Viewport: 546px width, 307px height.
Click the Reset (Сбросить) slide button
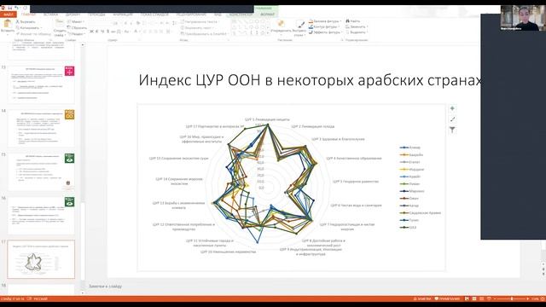click(x=77, y=27)
